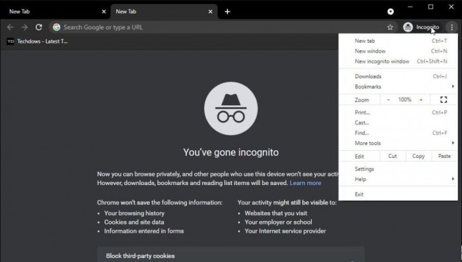This screenshot has width=462, height=262.
Task: Switch to the second New Tab
Action: [x=164, y=12]
